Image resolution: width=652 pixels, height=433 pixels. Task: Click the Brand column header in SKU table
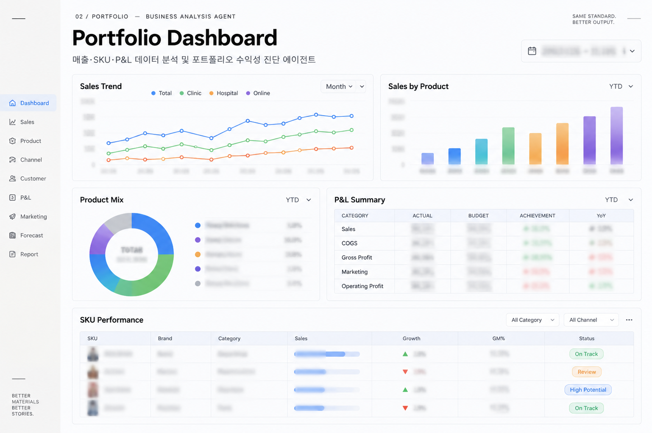pos(165,339)
